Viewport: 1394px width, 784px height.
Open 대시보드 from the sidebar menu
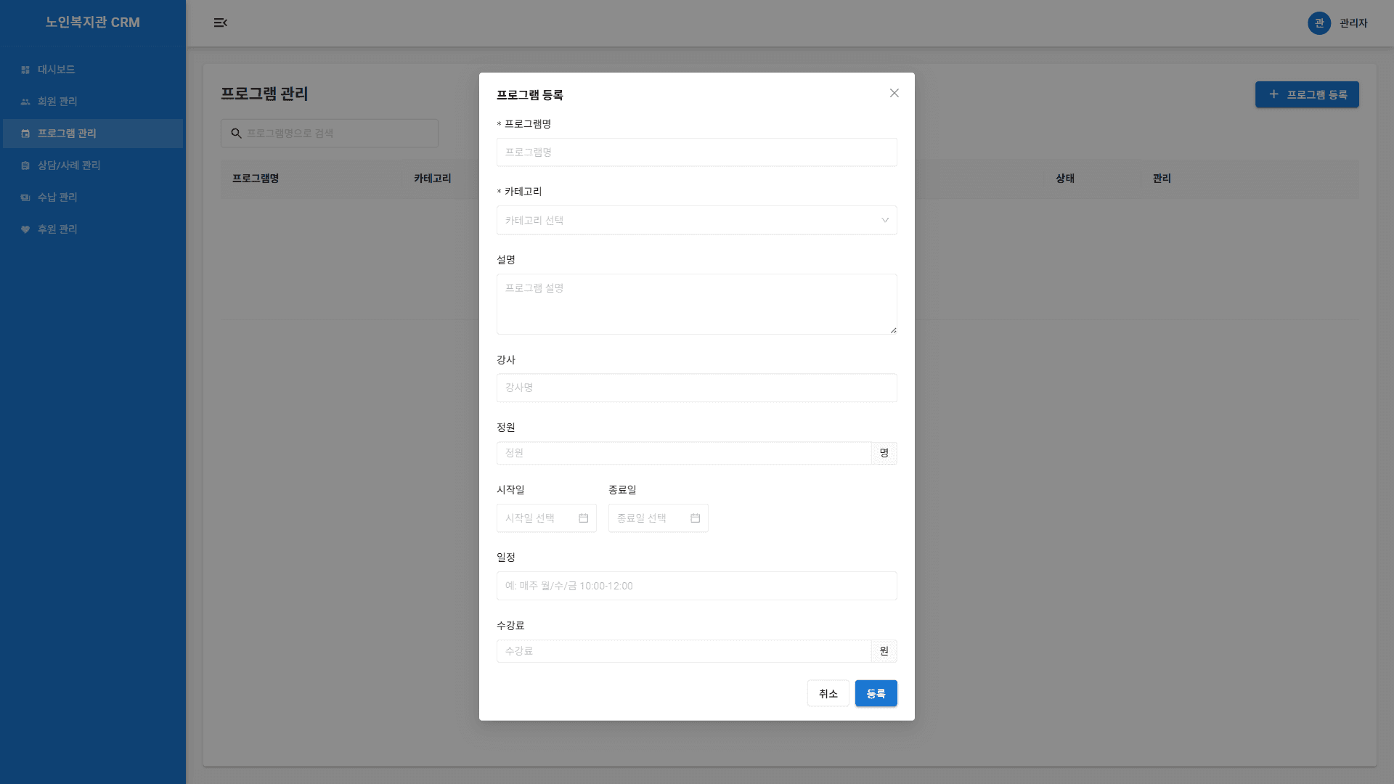pyautogui.click(x=56, y=69)
